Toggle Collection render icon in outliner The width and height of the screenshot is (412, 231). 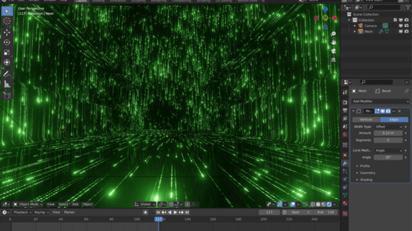tap(407, 20)
